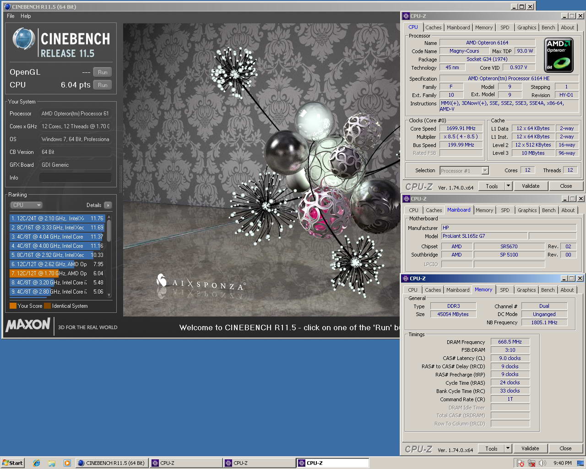Click Validate in bottom CPU-Z window
The image size is (586, 469).
[x=530, y=448]
